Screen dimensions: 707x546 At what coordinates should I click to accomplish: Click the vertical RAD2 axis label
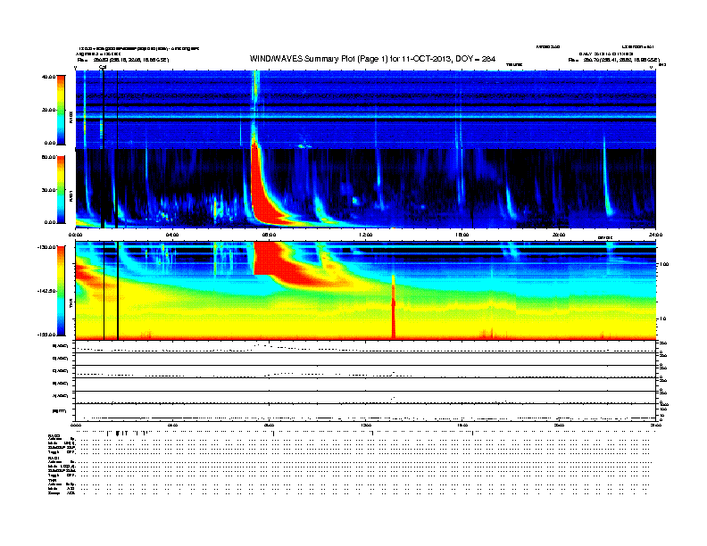[x=71, y=117]
